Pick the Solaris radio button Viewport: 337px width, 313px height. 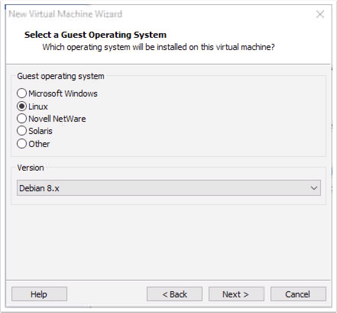(22, 131)
